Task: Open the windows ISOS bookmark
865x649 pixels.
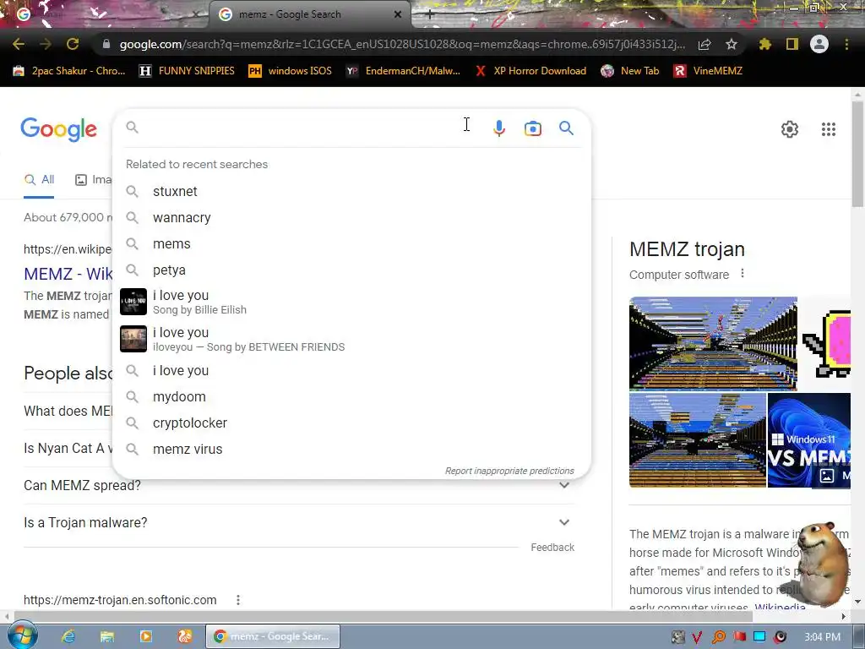Action: pyautogui.click(x=291, y=71)
